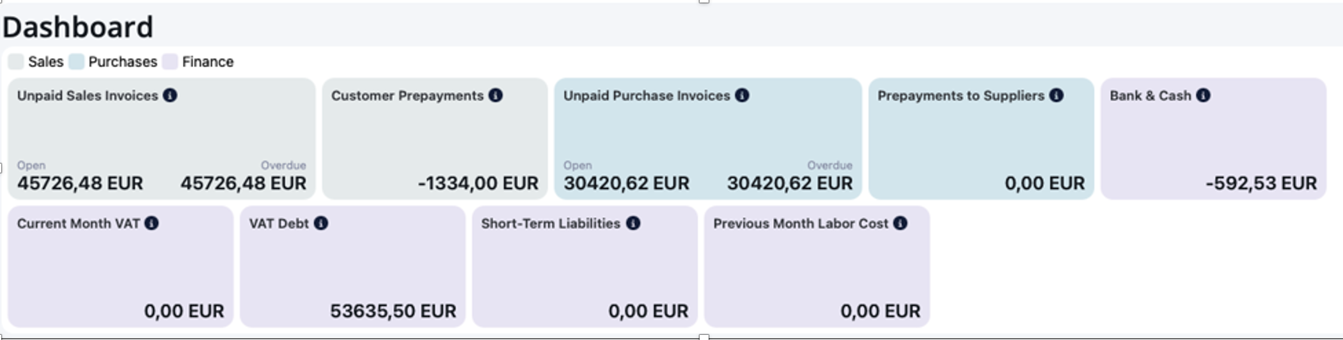Click the open unpaid sales invoices amount

(x=80, y=183)
